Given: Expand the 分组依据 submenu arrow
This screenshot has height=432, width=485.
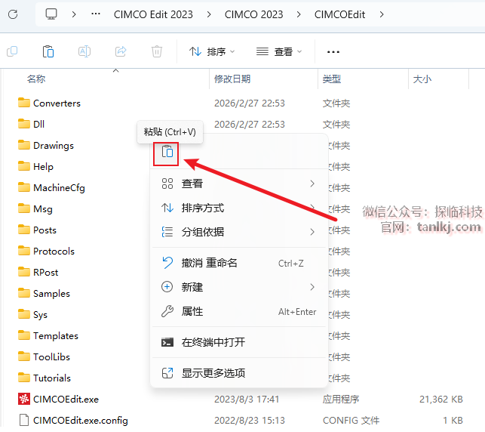Looking at the screenshot, I should [312, 232].
